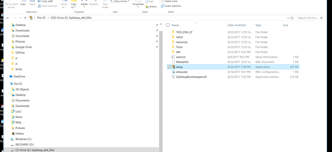The width and height of the screenshot is (332, 152).
Task: Sort files by Type column header
Action: click(258, 25)
